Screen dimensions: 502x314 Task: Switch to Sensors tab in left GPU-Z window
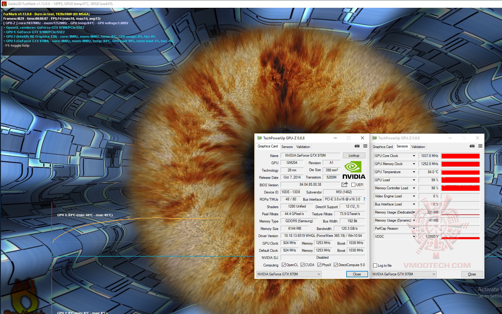(x=287, y=147)
